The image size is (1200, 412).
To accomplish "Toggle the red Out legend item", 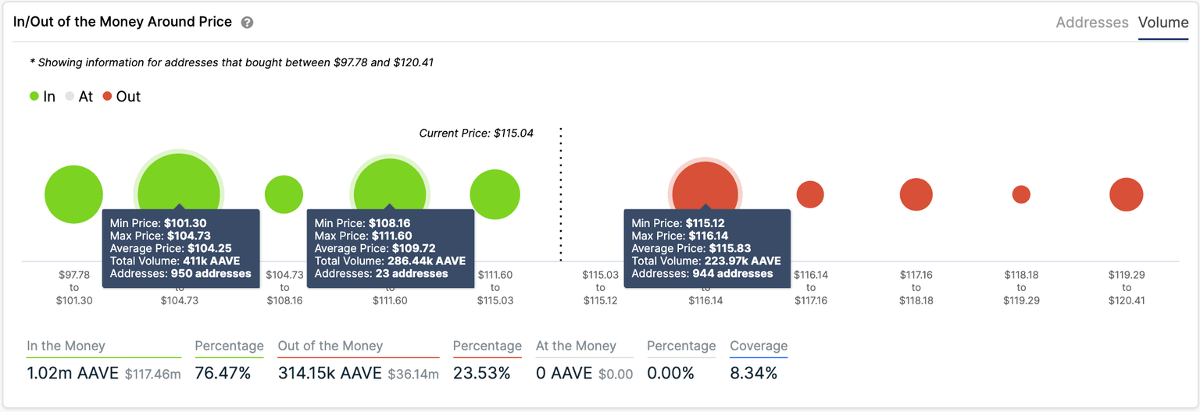I will click(x=121, y=97).
